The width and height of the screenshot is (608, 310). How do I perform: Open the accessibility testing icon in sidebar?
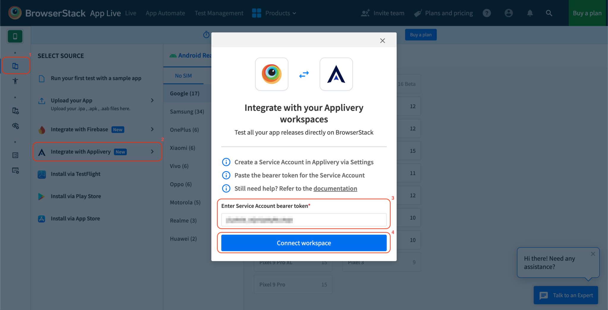pyautogui.click(x=15, y=81)
